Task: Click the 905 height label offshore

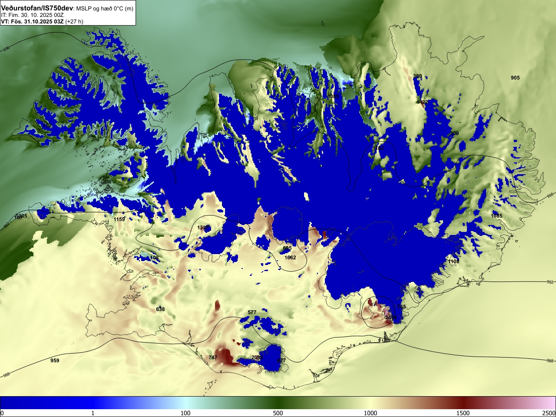Action: coord(515,78)
